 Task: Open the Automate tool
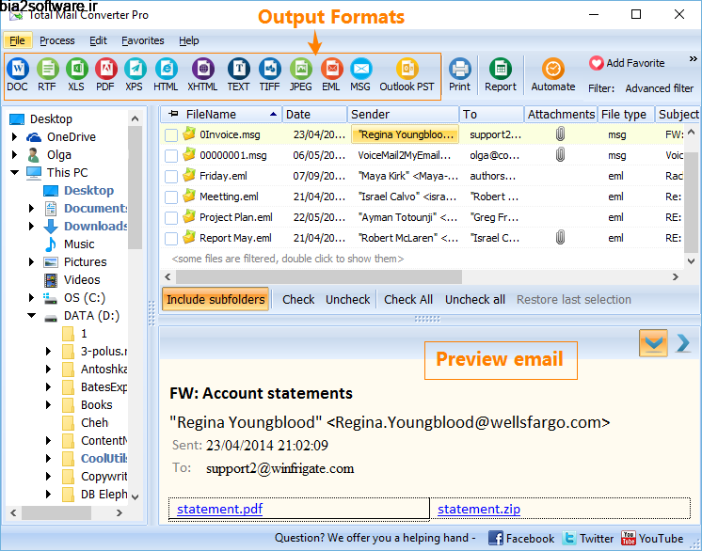click(553, 74)
